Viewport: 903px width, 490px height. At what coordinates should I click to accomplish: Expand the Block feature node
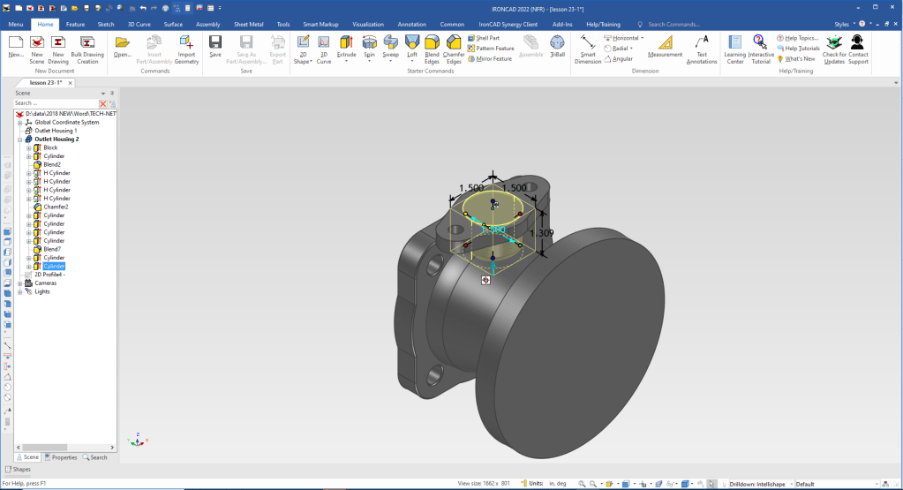click(29, 147)
